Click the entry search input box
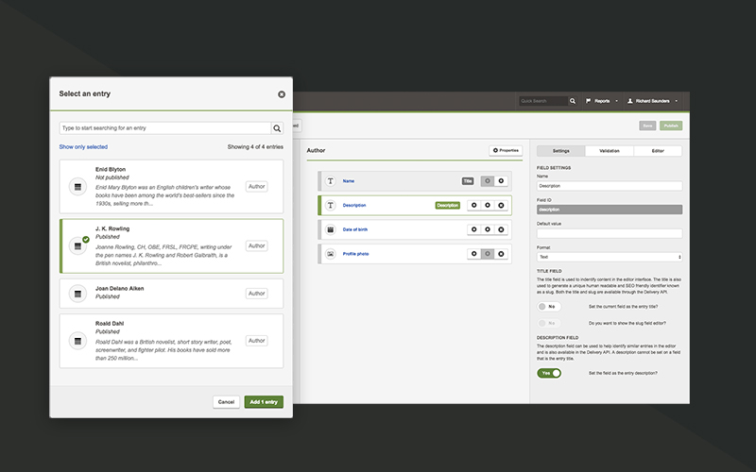The height and width of the screenshot is (472, 756). point(165,128)
